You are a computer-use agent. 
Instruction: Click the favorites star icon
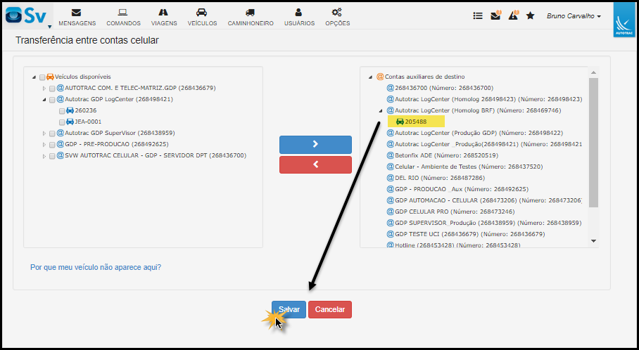coord(530,16)
